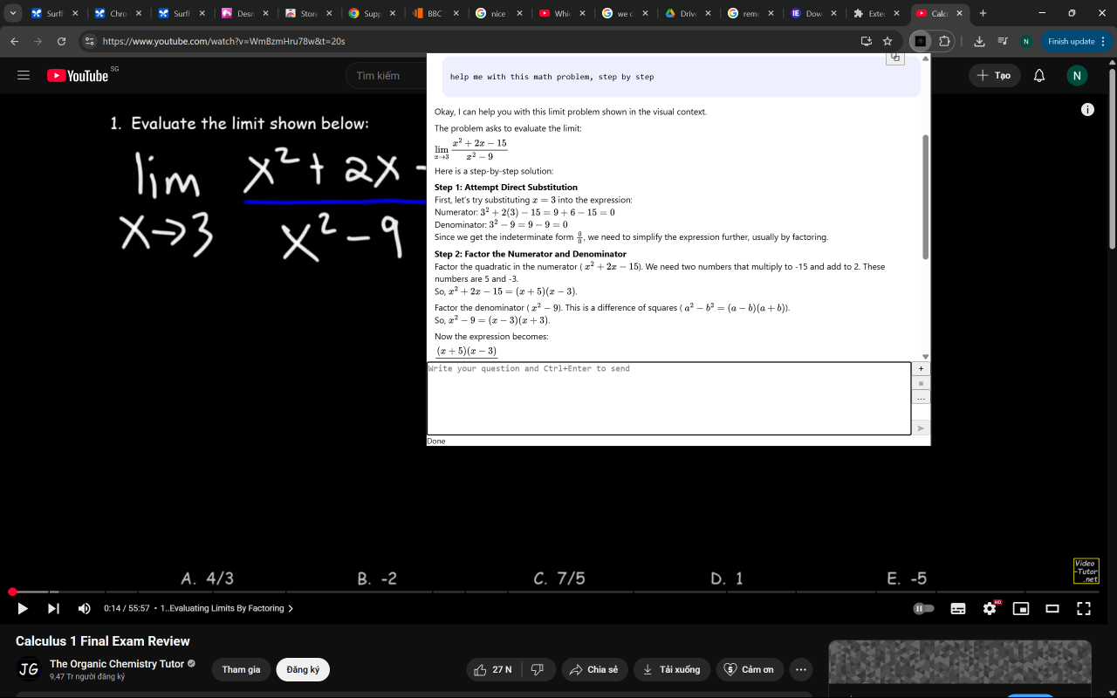This screenshot has width=1117, height=698.
Task: Open the ellipsis options beside question box
Action: coord(921,397)
